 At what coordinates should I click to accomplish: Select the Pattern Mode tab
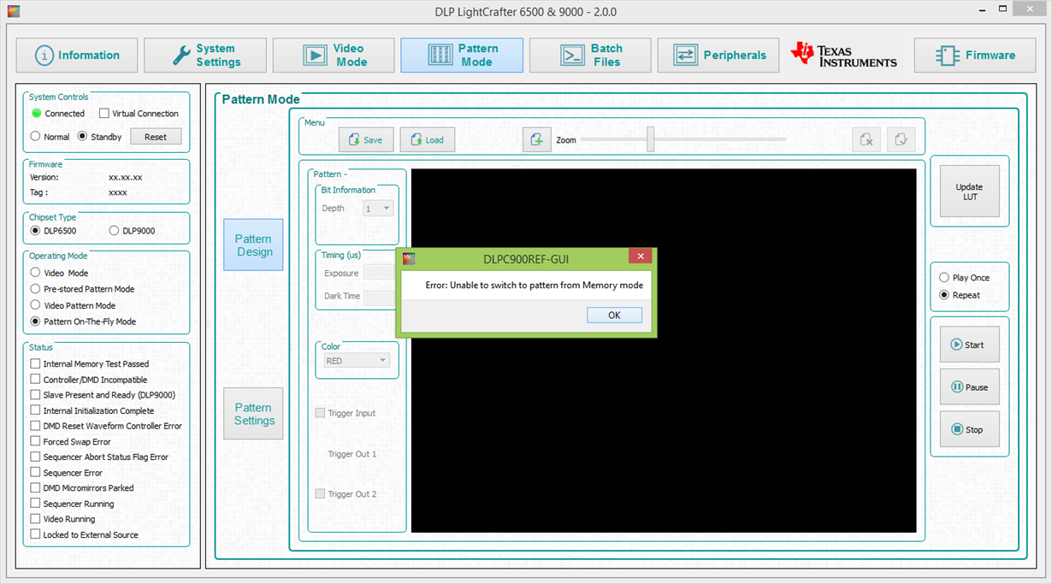tap(462, 56)
